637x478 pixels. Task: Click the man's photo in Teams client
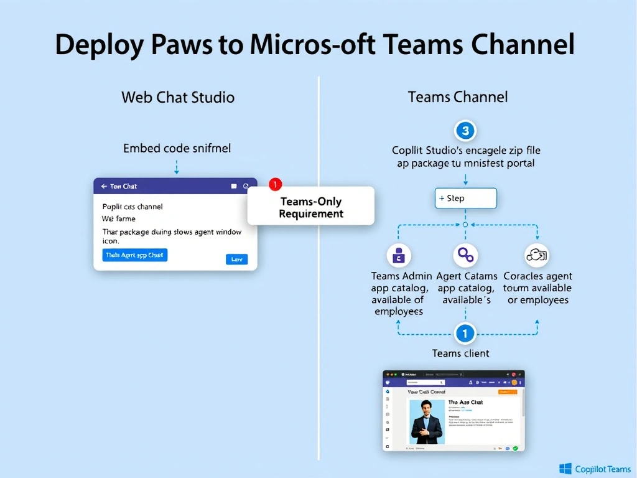427,422
